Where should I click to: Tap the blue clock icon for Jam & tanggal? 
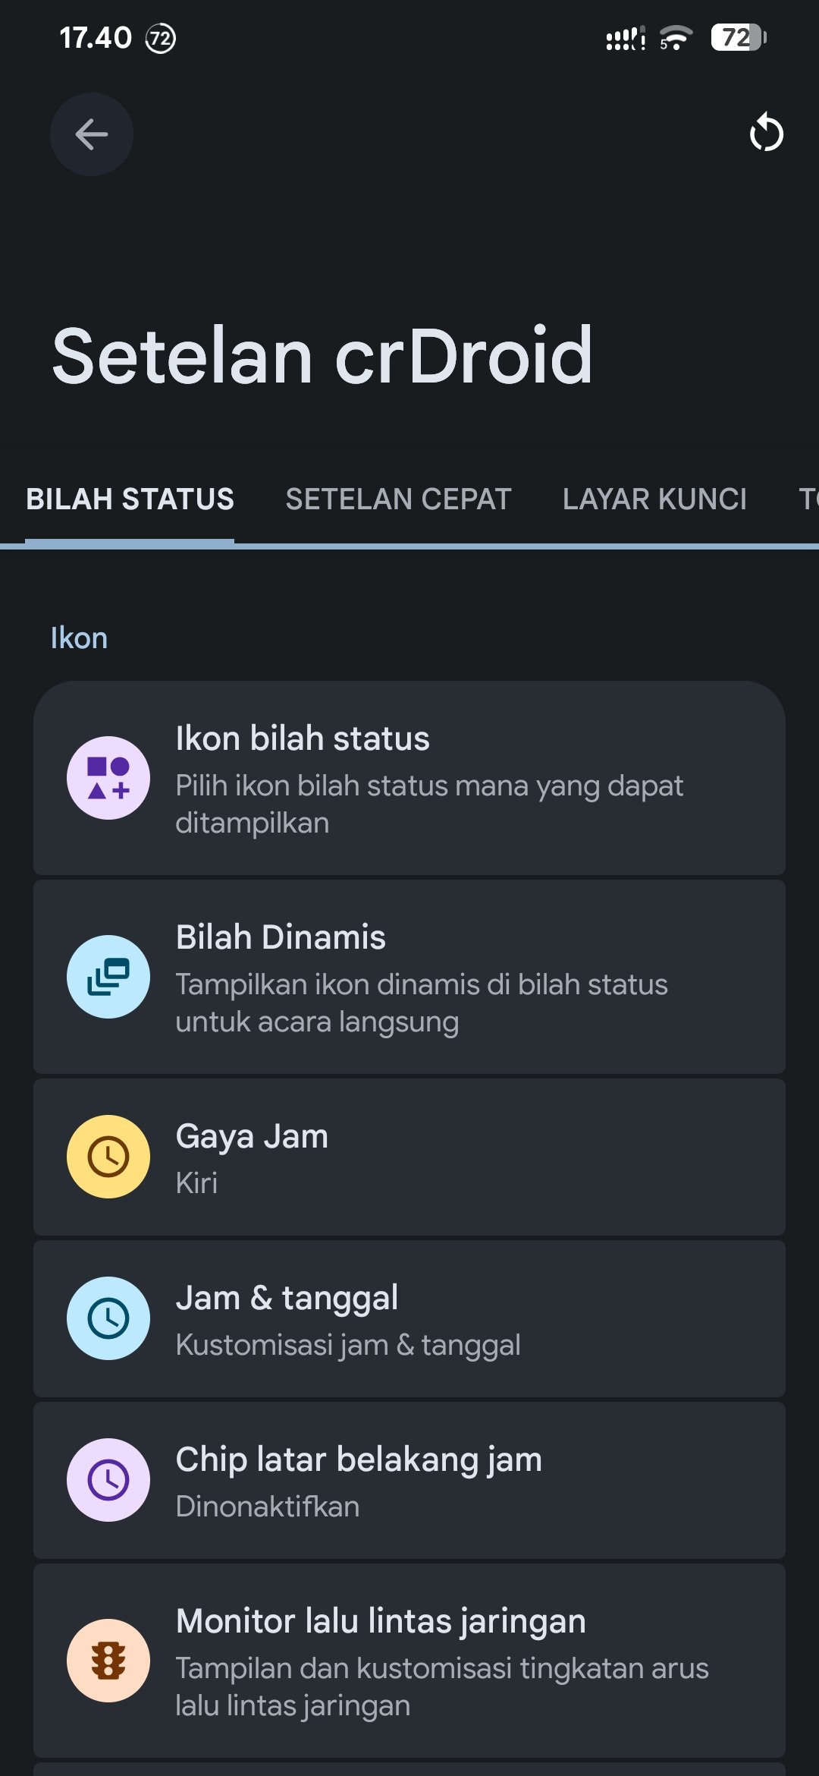(108, 1318)
